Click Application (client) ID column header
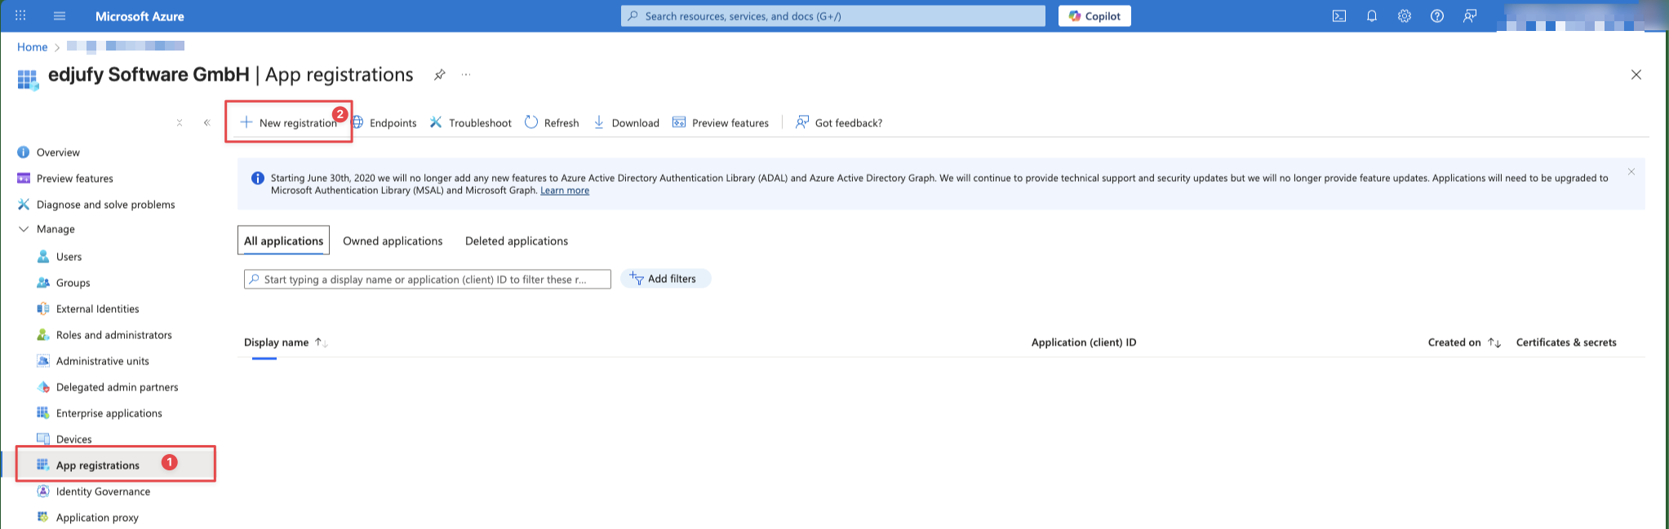The width and height of the screenshot is (1669, 529). tap(1084, 342)
